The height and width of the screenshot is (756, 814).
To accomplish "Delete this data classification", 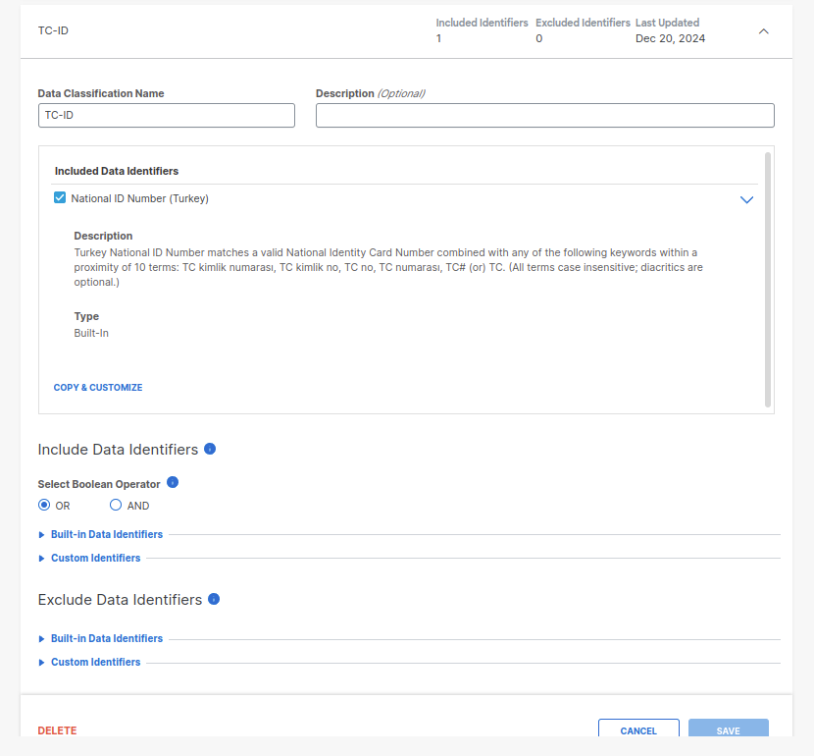I will point(57,730).
